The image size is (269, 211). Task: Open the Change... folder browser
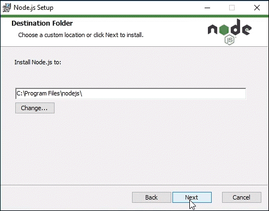[x=35, y=108]
